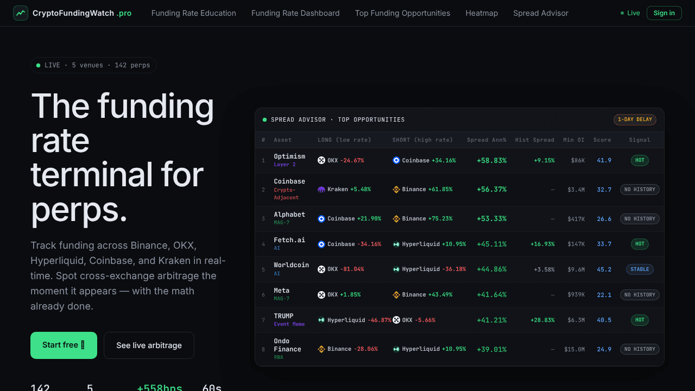This screenshot has width=695, height=391.
Task: Click Spread Ann% column header
Action: pyautogui.click(x=486, y=140)
